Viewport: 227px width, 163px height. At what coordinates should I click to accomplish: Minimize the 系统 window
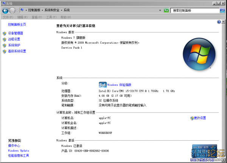coord(215,3)
